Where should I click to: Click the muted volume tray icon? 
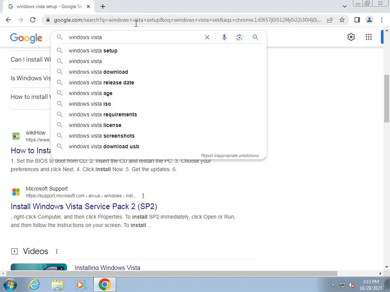(352, 285)
